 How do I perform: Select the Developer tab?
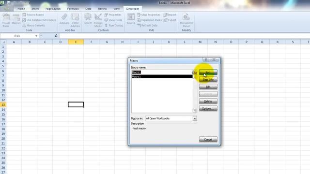[132, 9]
